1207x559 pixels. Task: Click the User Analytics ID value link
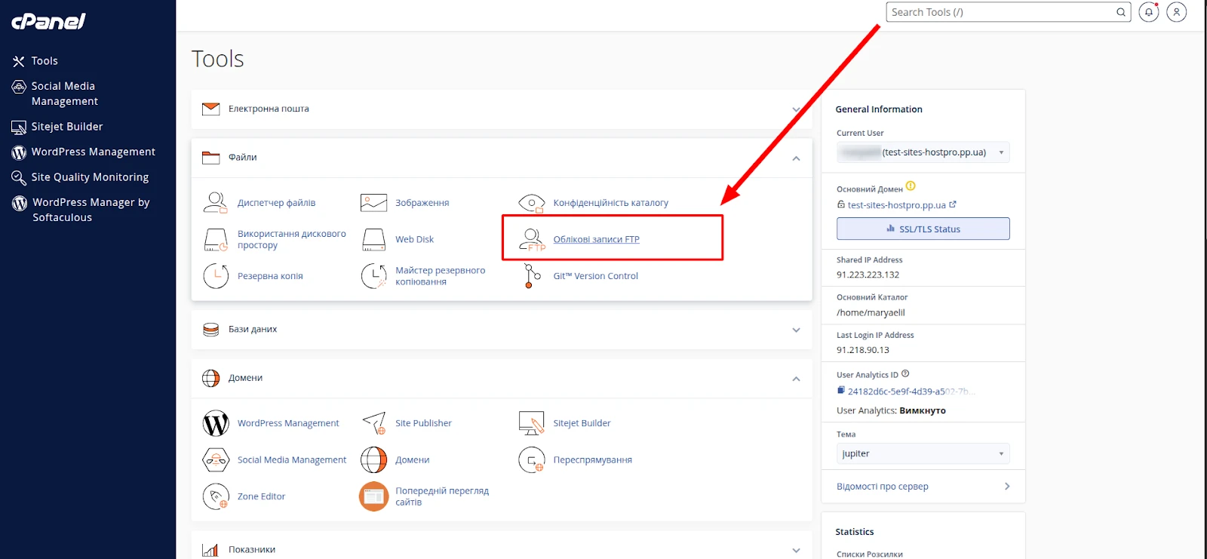click(911, 392)
